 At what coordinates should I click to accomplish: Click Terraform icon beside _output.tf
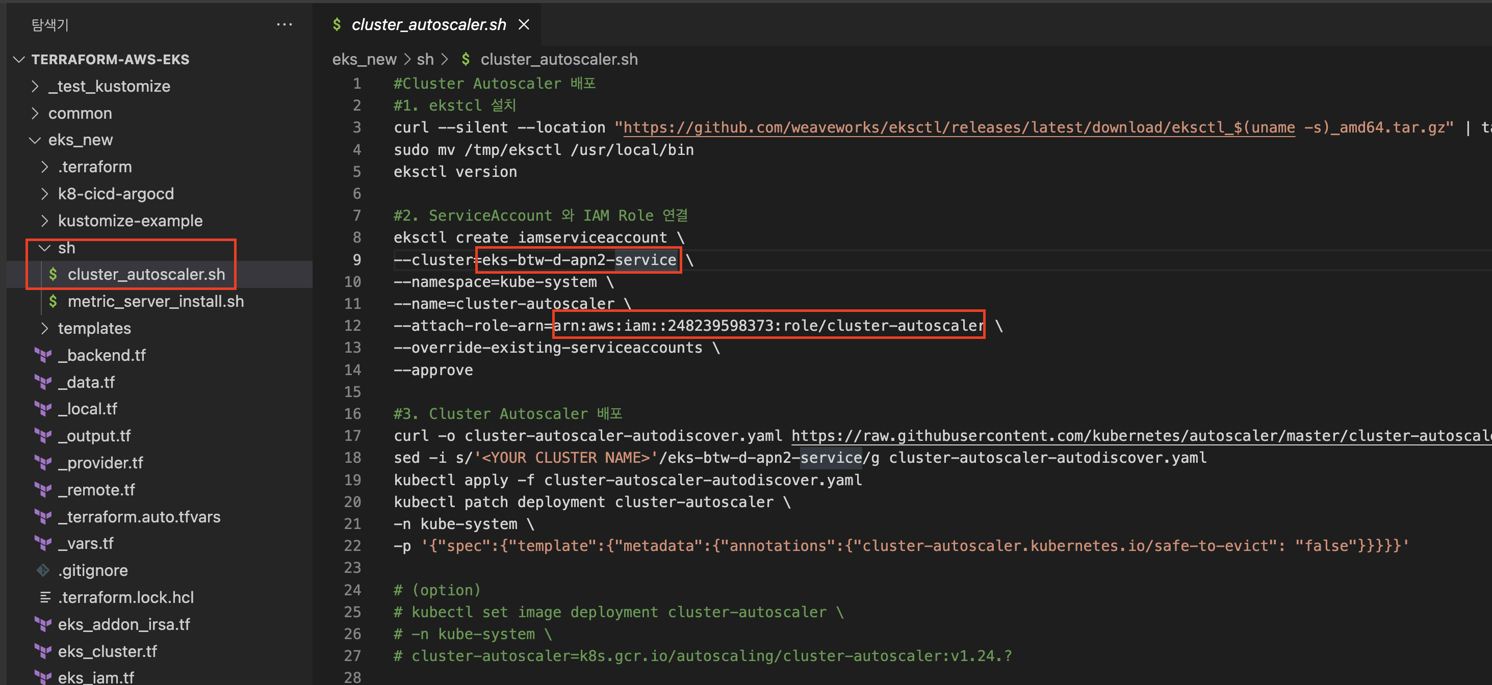43,436
